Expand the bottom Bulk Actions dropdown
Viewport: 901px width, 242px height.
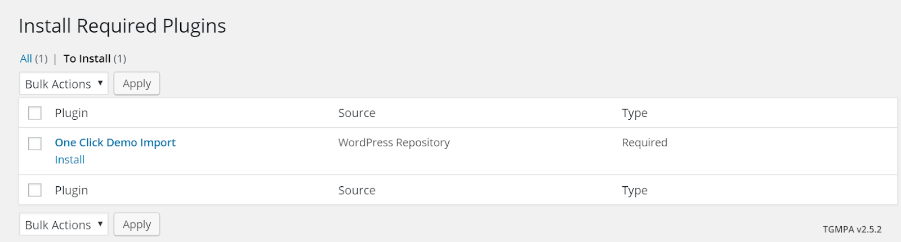point(64,225)
